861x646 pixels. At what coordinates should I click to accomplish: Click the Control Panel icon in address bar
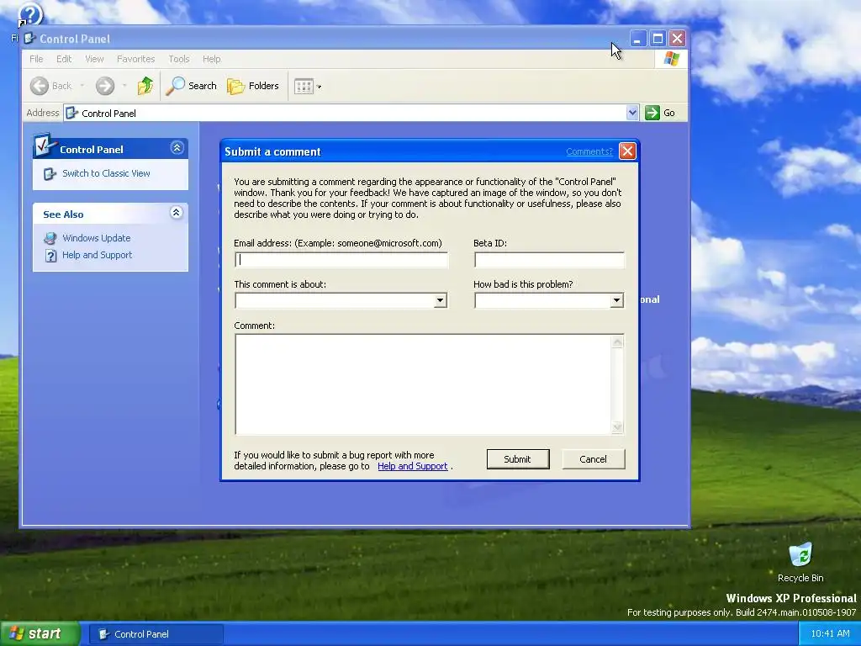[71, 114]
